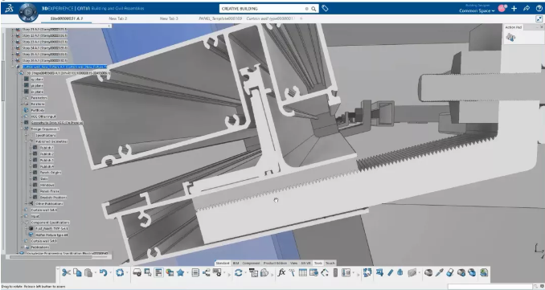Open the 3D compass play button
The image size is (545, 290).
(x=28, y=12)
